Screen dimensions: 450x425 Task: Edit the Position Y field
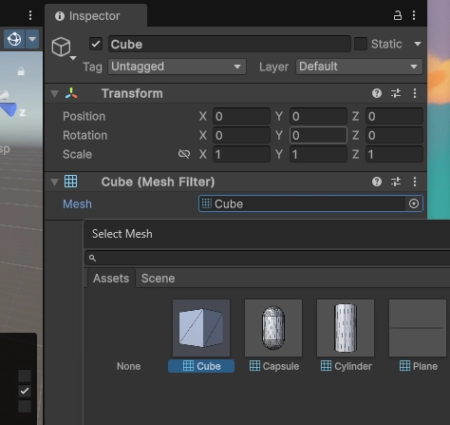point(318,116)
